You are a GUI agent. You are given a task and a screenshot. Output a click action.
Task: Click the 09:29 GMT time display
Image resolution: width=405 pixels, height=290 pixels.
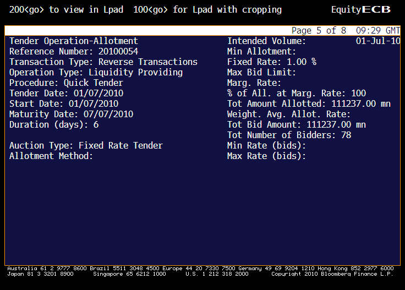pos(378,31)
